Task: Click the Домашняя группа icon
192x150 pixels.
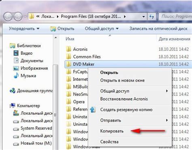Action: click(x=13, y=91)
